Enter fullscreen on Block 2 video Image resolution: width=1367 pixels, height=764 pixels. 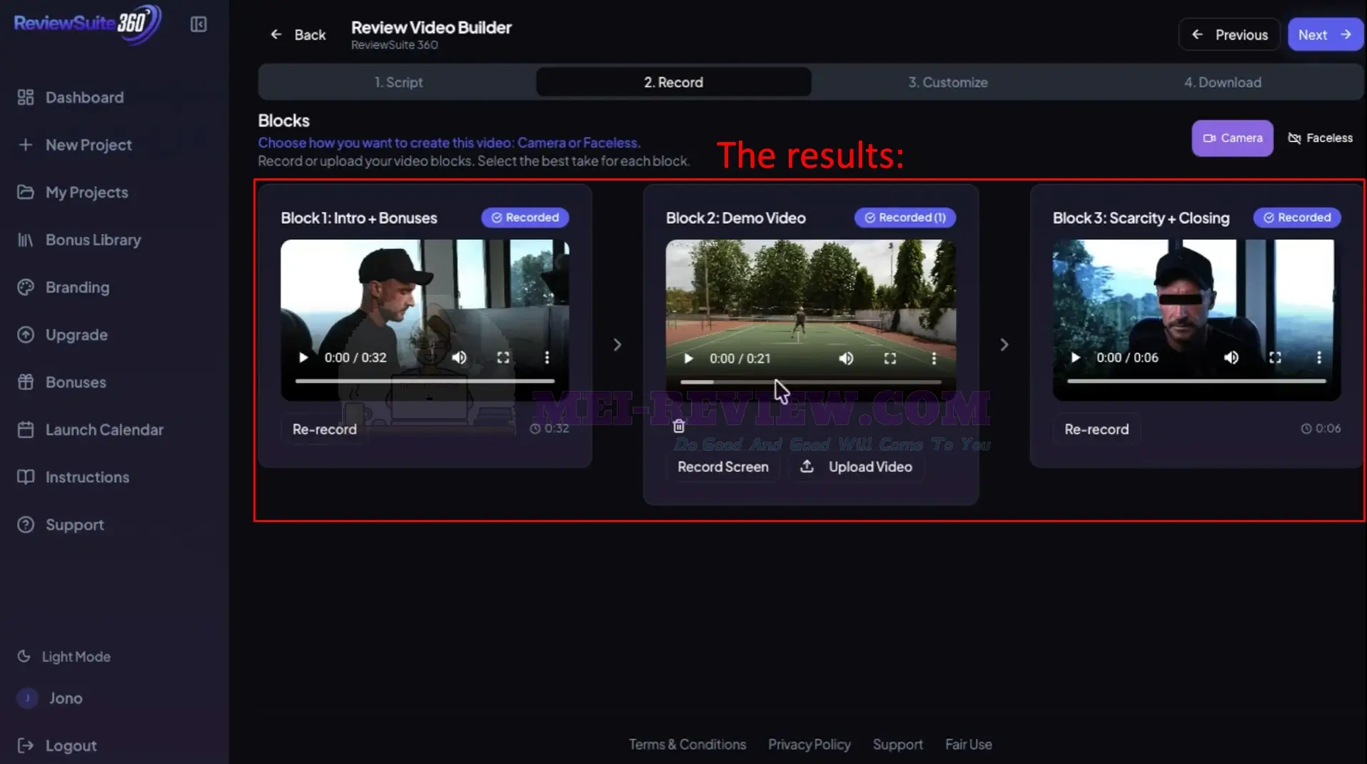[890, 358]
